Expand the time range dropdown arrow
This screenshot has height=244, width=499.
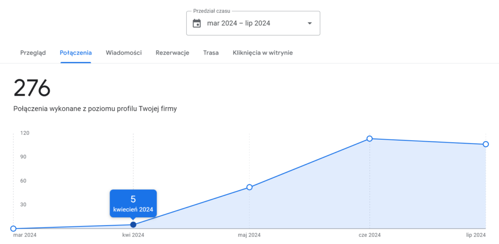pyautogui.click(x=309, y=23)
